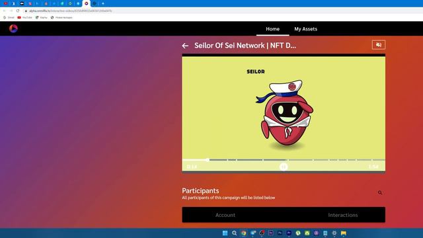Click the Participants section heading

[x=200, y=191]
